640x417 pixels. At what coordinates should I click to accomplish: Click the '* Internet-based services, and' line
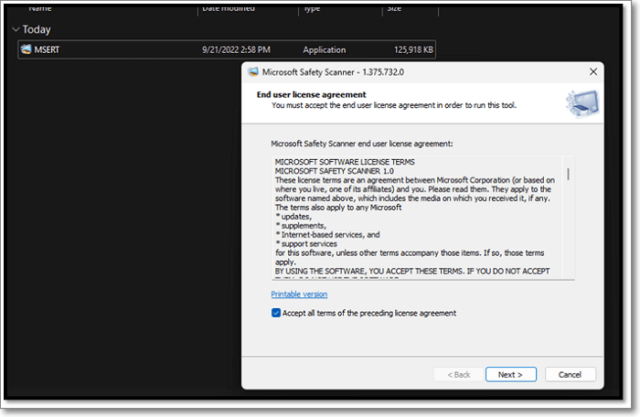pos(327,234)
